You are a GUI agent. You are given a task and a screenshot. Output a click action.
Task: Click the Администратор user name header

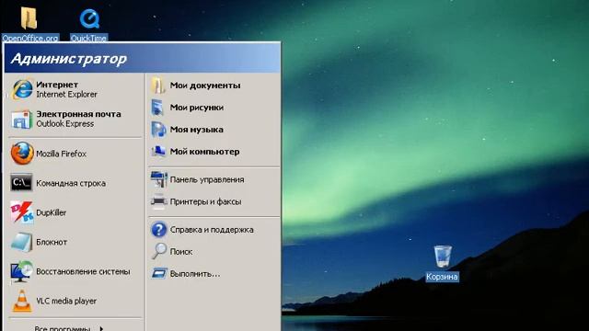point(69,59)
